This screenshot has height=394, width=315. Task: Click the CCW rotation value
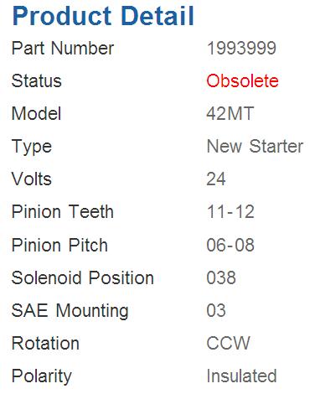point(228,343)
